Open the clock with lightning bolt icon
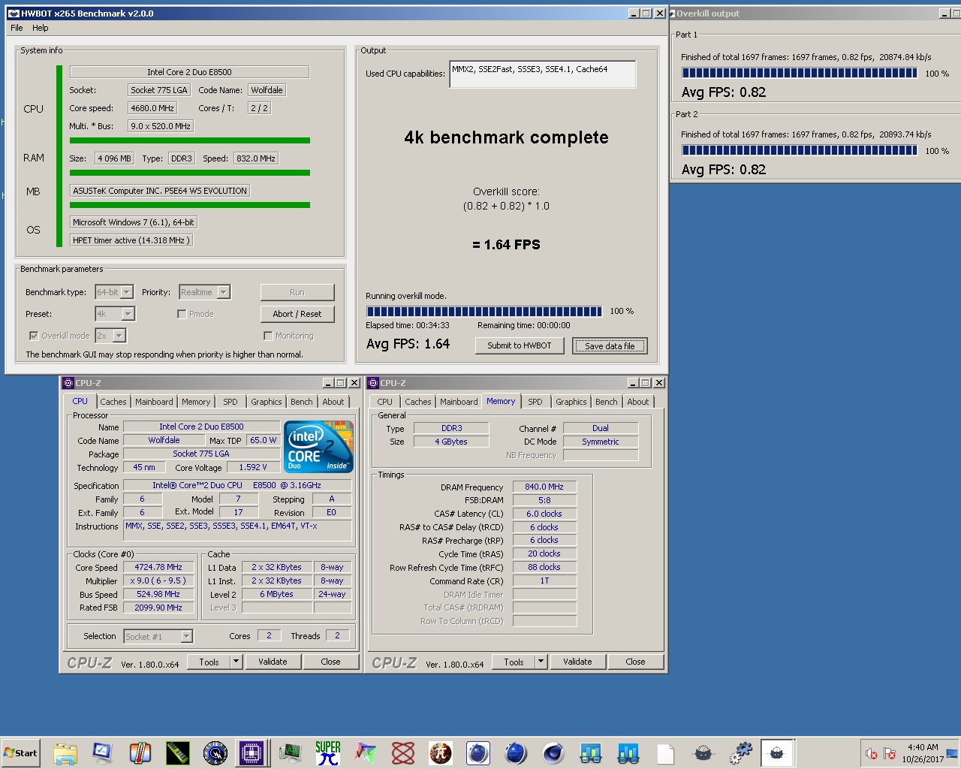This screenshot has height=769, width=961. tap(215, 752)
